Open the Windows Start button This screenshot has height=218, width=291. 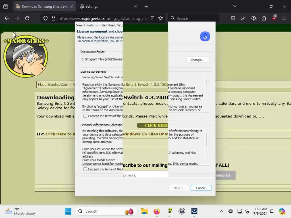68,211
